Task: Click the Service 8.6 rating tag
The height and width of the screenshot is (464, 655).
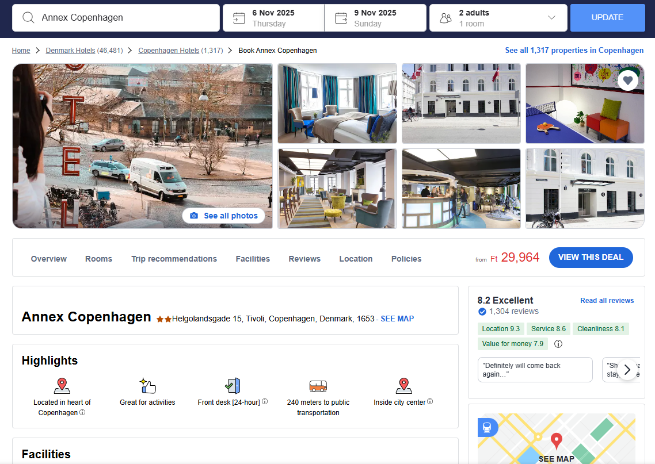Action: [549, 329]
